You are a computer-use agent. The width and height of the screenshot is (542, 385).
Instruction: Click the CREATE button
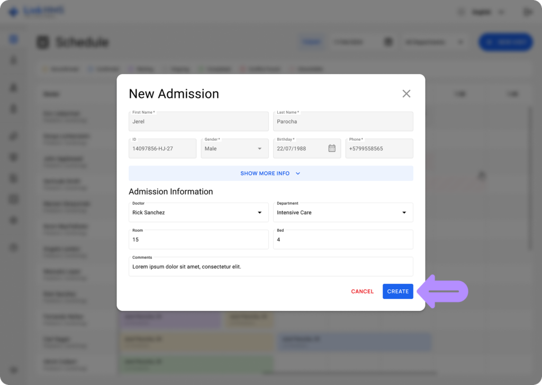pos(398,291)
